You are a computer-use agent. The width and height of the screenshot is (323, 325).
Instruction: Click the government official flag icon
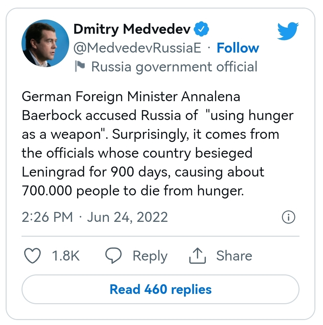pos(80,66)
